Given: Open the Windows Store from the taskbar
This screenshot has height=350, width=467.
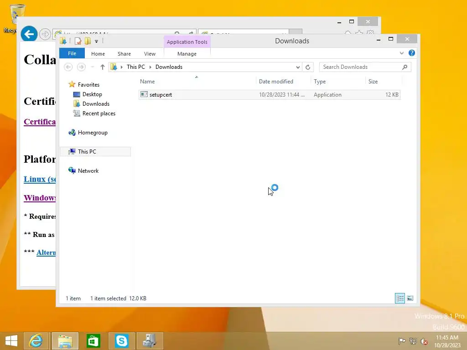Looking at the screenshot, I should (x=93, y=341).
